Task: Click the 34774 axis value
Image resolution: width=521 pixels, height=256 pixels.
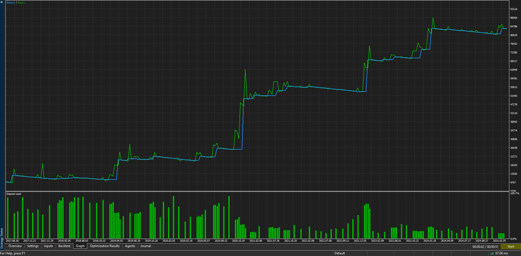Action: [514, 131]
